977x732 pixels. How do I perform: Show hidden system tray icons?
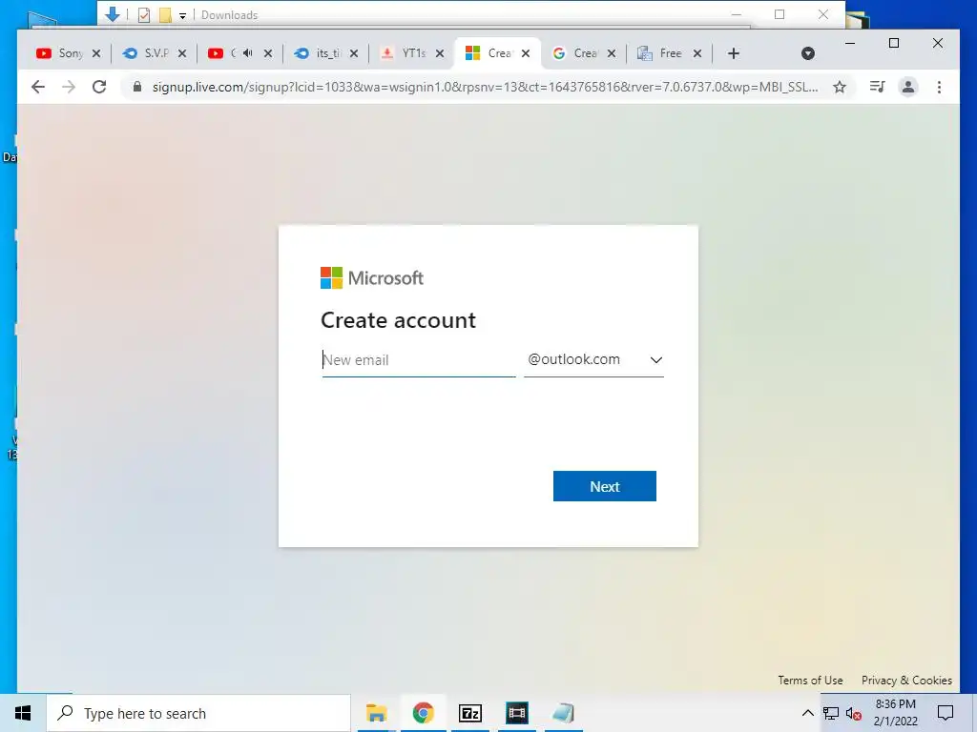pyautogui.click(x=807, y=713)
